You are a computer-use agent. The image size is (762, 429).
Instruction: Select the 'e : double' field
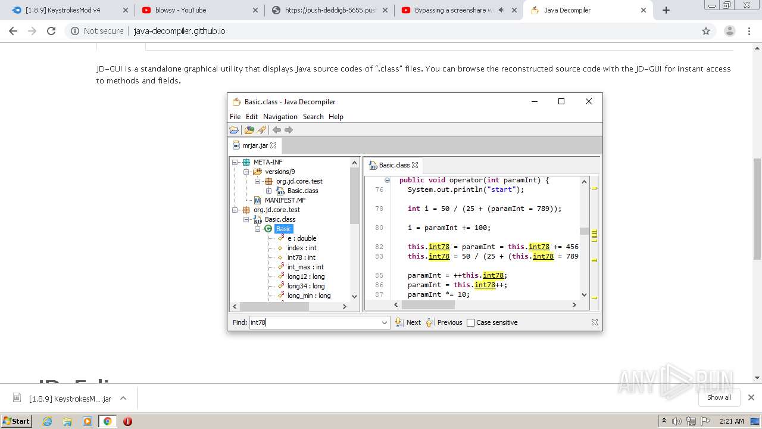[x=302, y=238]
